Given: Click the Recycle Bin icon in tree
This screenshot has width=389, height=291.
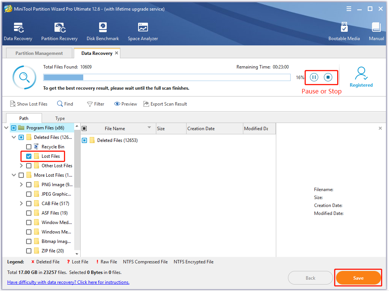Looking at the screenshot, I should (36, 146).
